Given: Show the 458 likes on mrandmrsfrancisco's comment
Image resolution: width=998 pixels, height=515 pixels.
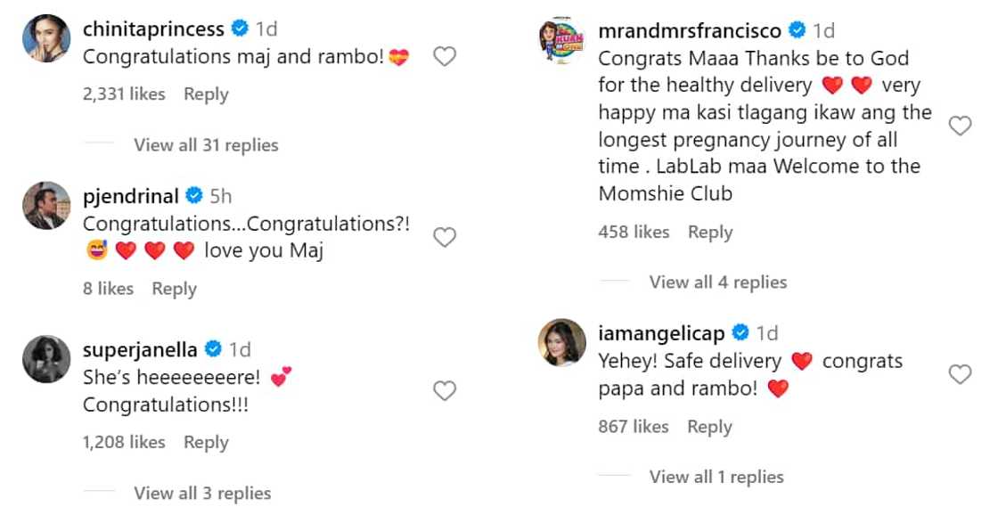Looking at the screenshot, I should tap(634, 233).
